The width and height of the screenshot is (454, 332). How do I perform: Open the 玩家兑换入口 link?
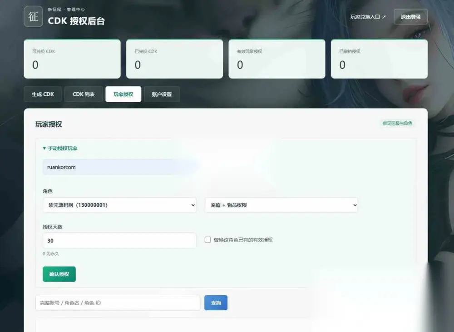[x=368, y=17]
